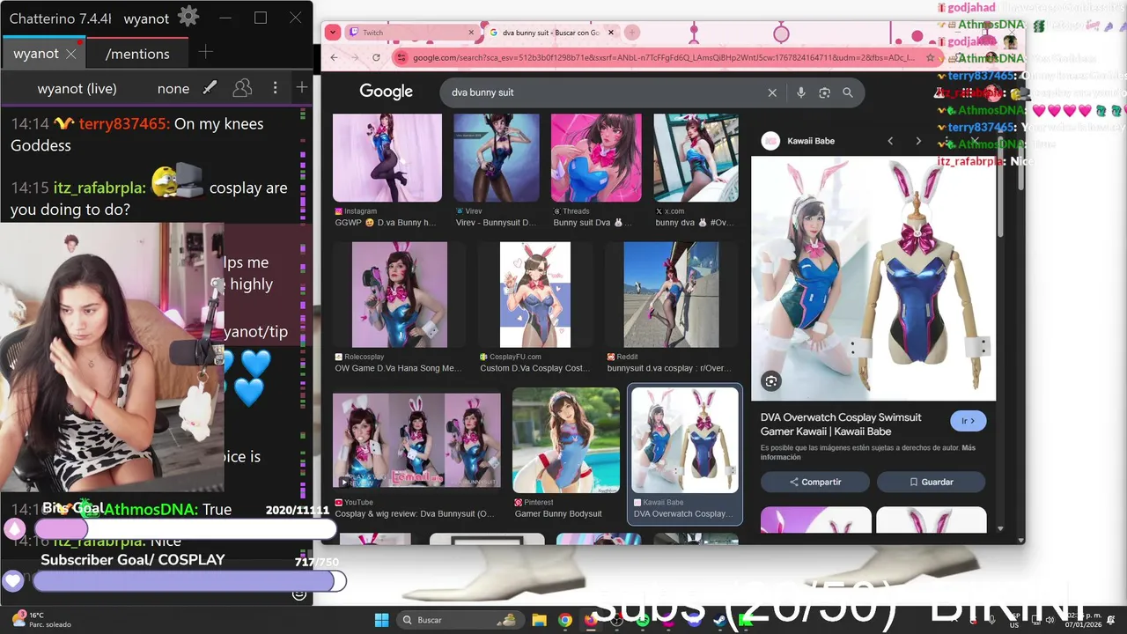Open chat mode 'none' selector in Chatterino
The height and width of the screenshot is (634, 1127).
[173, 88]
